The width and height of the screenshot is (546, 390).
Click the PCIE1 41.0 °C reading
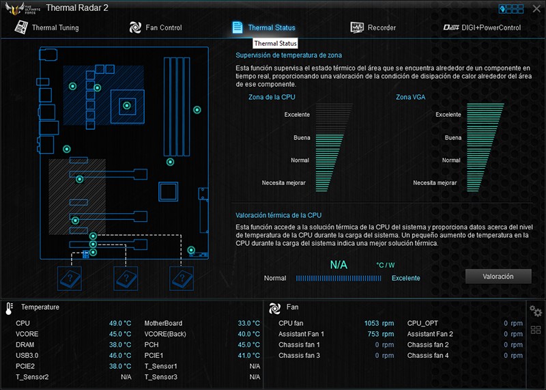coord(248,355)
